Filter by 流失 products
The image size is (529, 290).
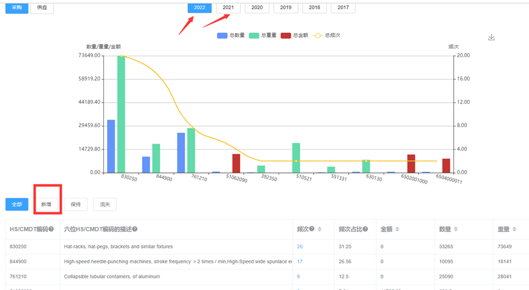click(x=105, y=204)
